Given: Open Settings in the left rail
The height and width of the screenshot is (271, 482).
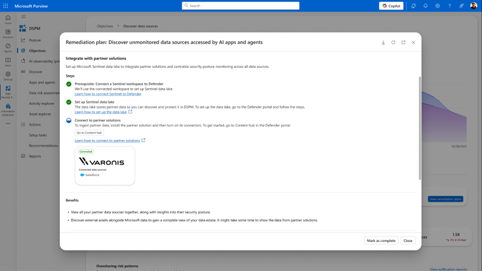Looking at the screenshot, I should 8,76.
